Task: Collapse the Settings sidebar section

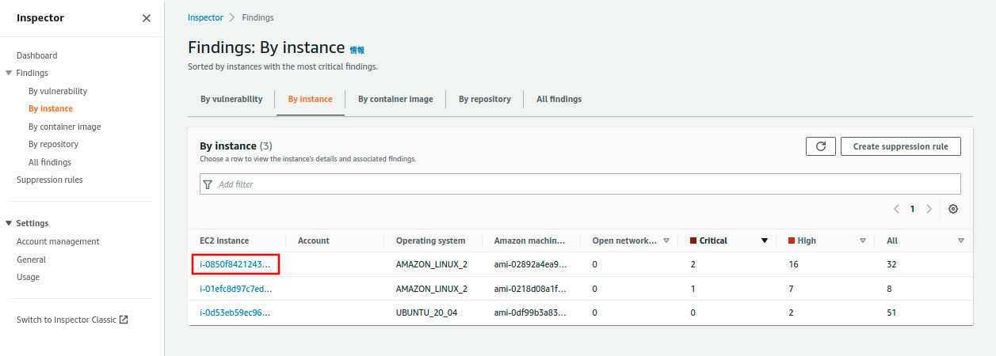Action: (9, 223)
